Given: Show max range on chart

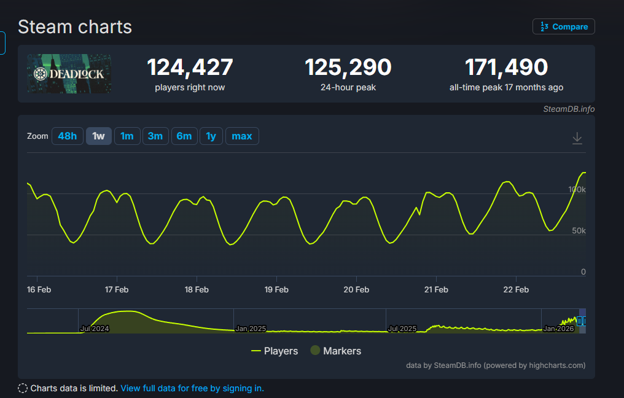Looking at the screenshot, I should (x=242, y=136).
